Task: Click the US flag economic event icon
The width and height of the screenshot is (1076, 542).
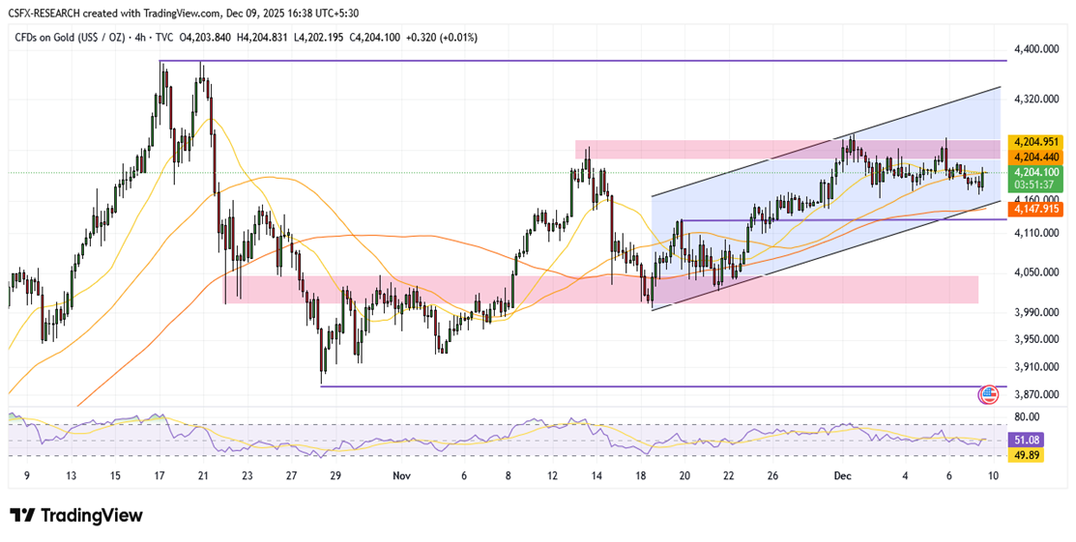Action: click(988, 394)
